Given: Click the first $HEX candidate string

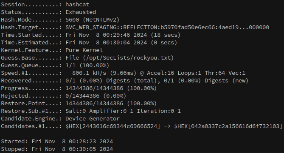Looking at the screenshot, I should pyautogui.click(x=113, y=126).
